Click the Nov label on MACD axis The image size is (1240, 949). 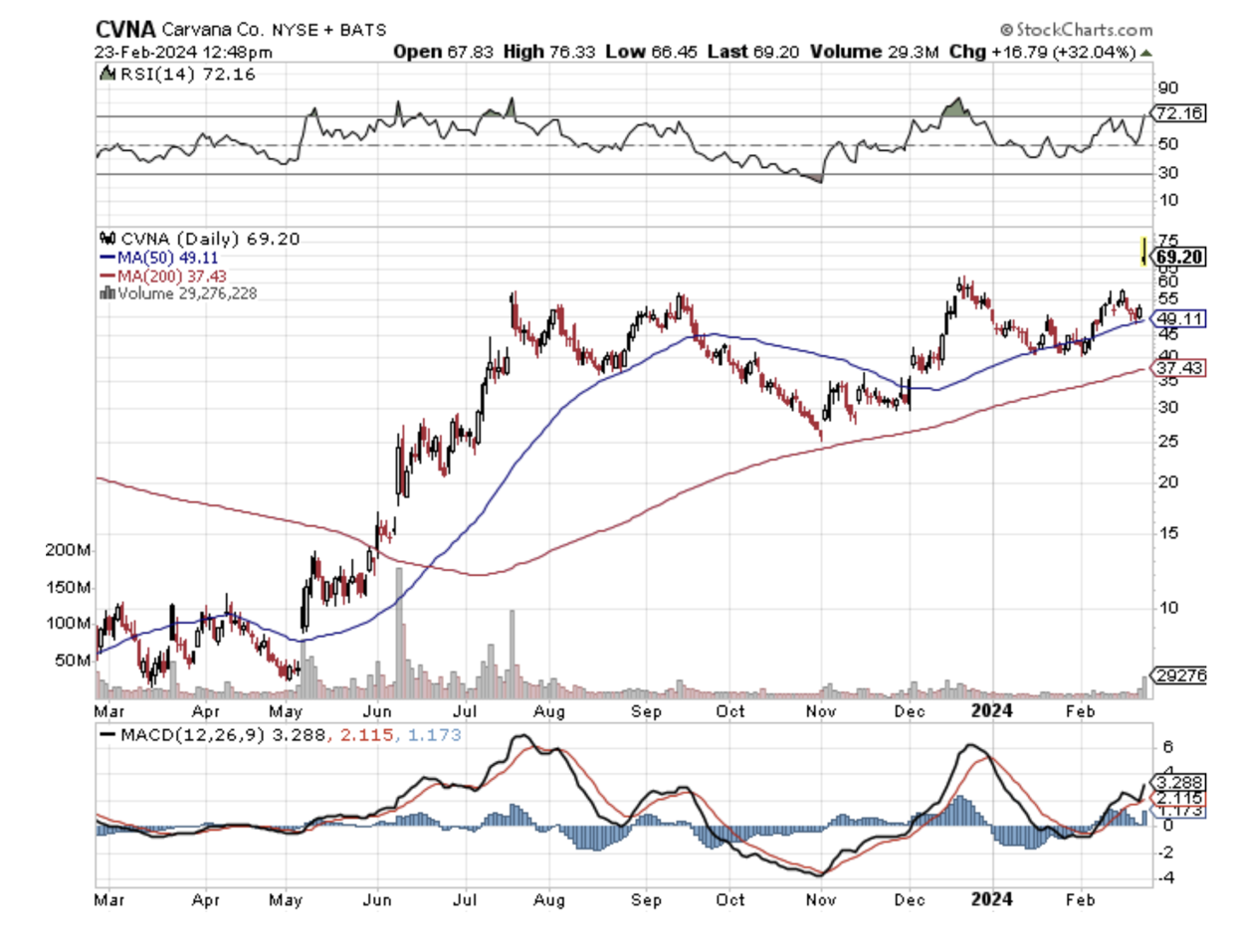tap(820, 899)
